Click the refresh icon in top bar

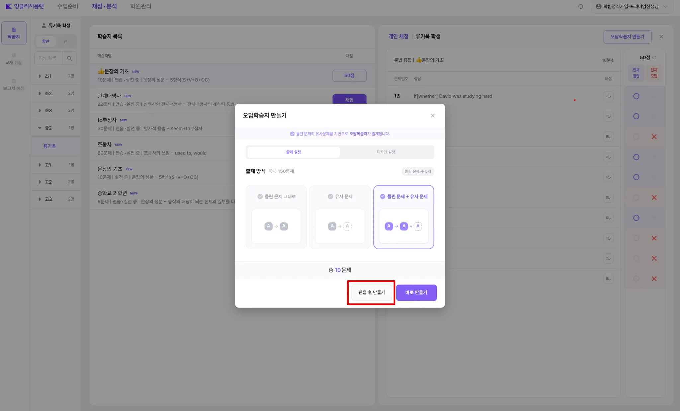[580, 6]
